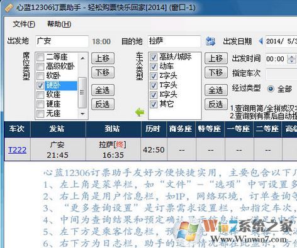Click the application ticket icon in title bar

coord(9,8)
